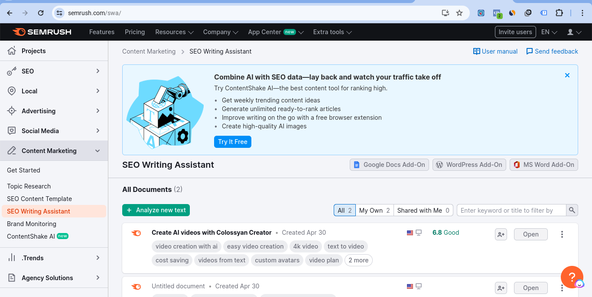Viewport: 592px width, 297px height.
Task: Open the Company dropdown menu
Action: [x=221, y=32]
